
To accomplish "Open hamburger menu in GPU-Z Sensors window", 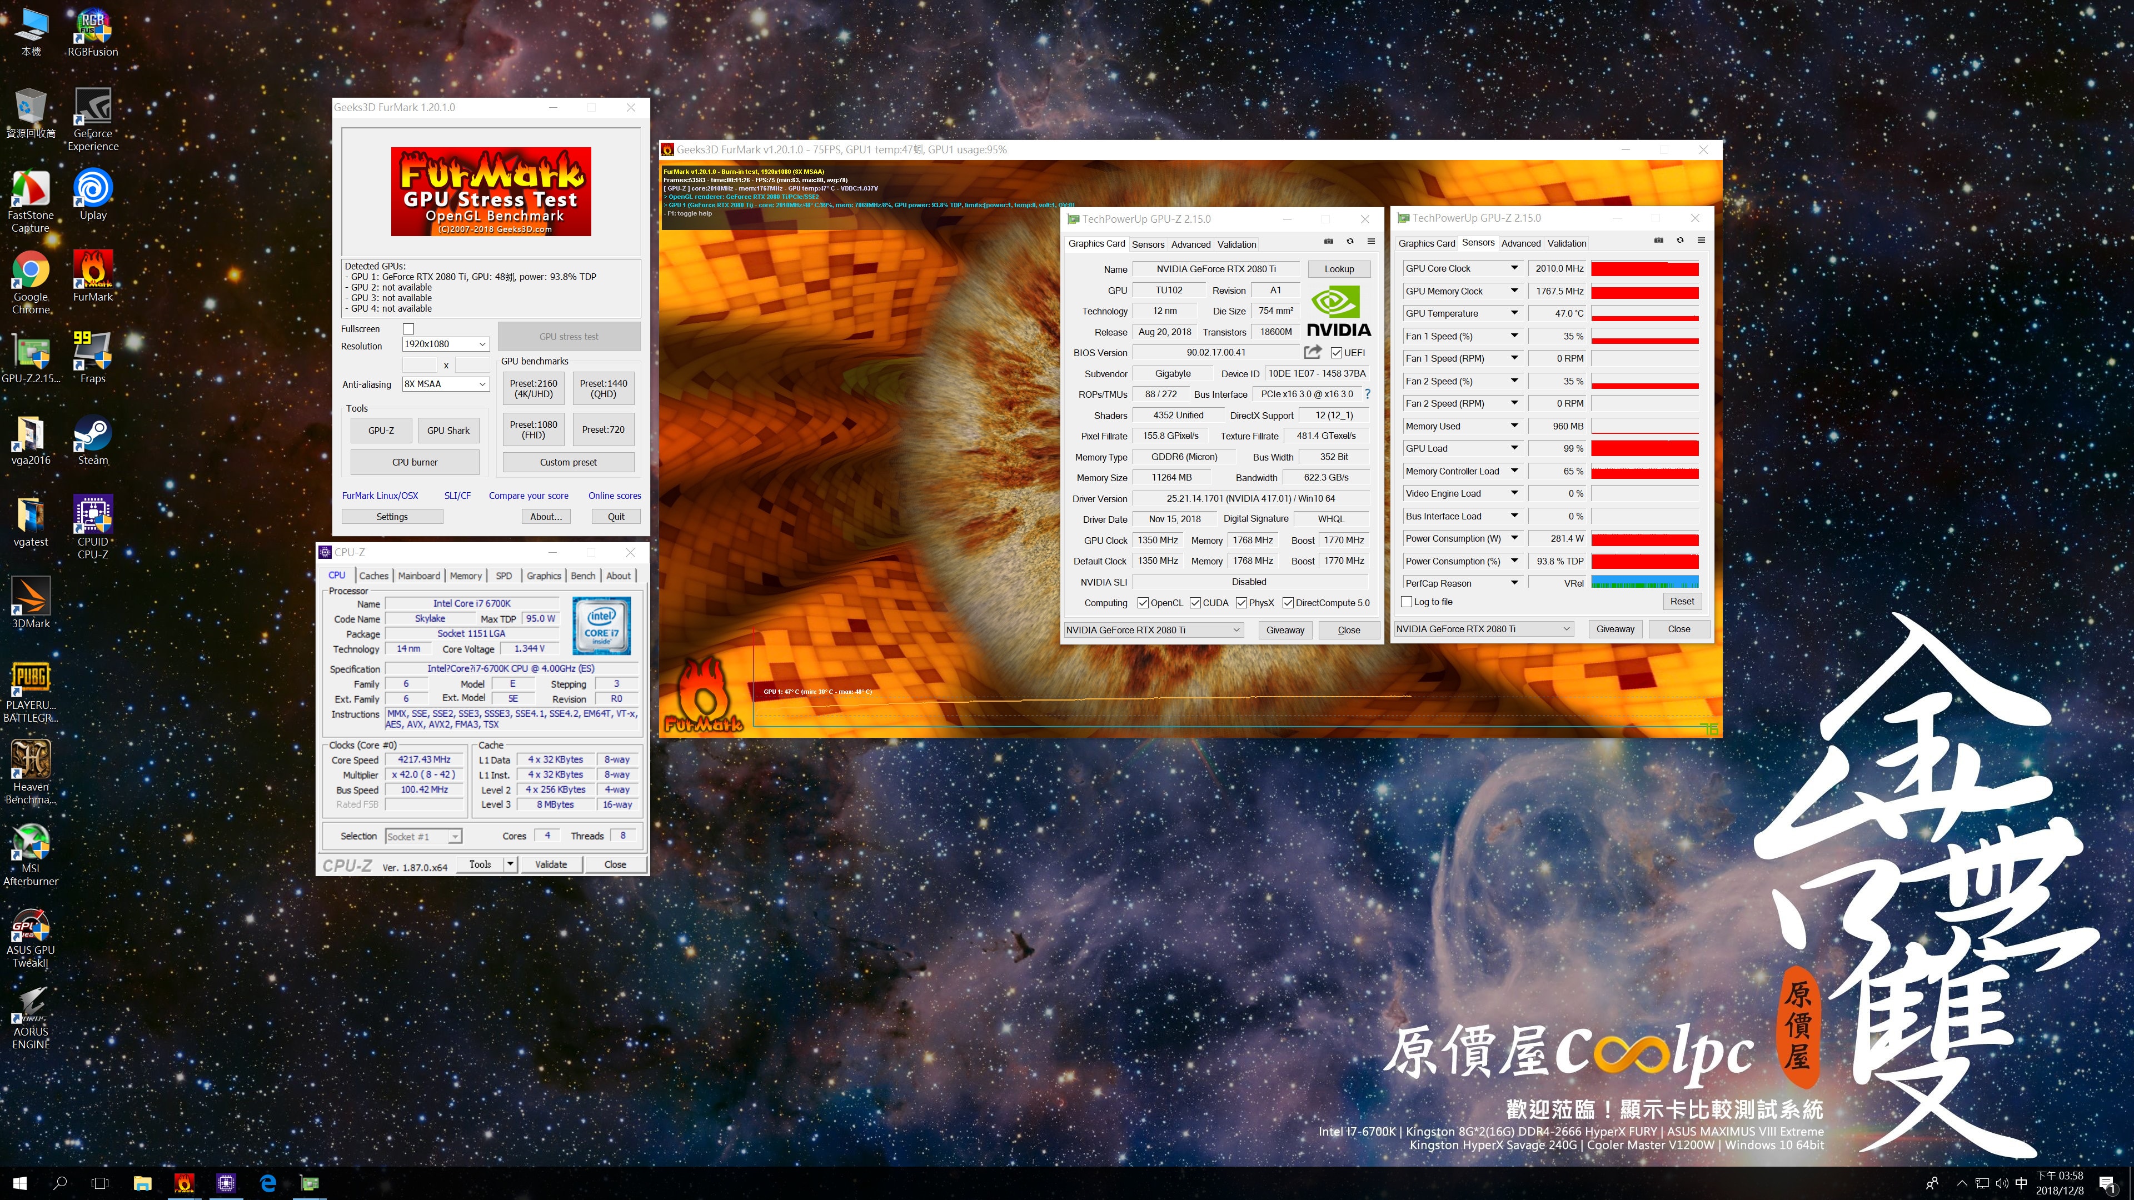I will click(x=1701, y=241).
